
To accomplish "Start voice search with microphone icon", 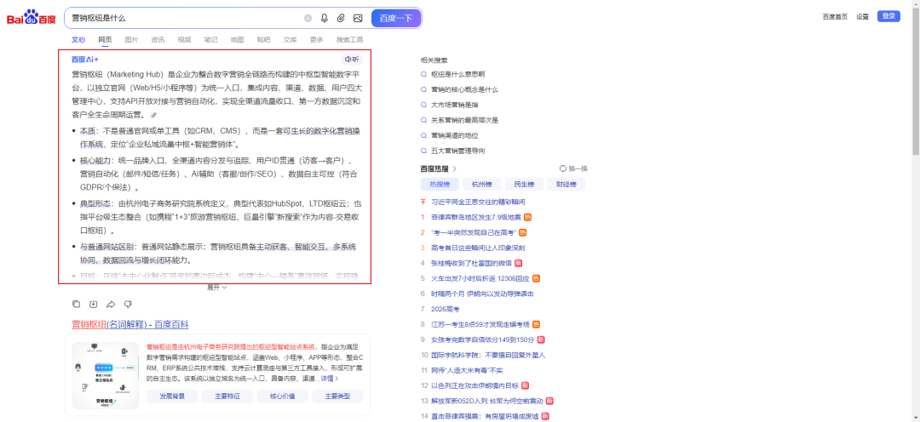I will point(324,18).
